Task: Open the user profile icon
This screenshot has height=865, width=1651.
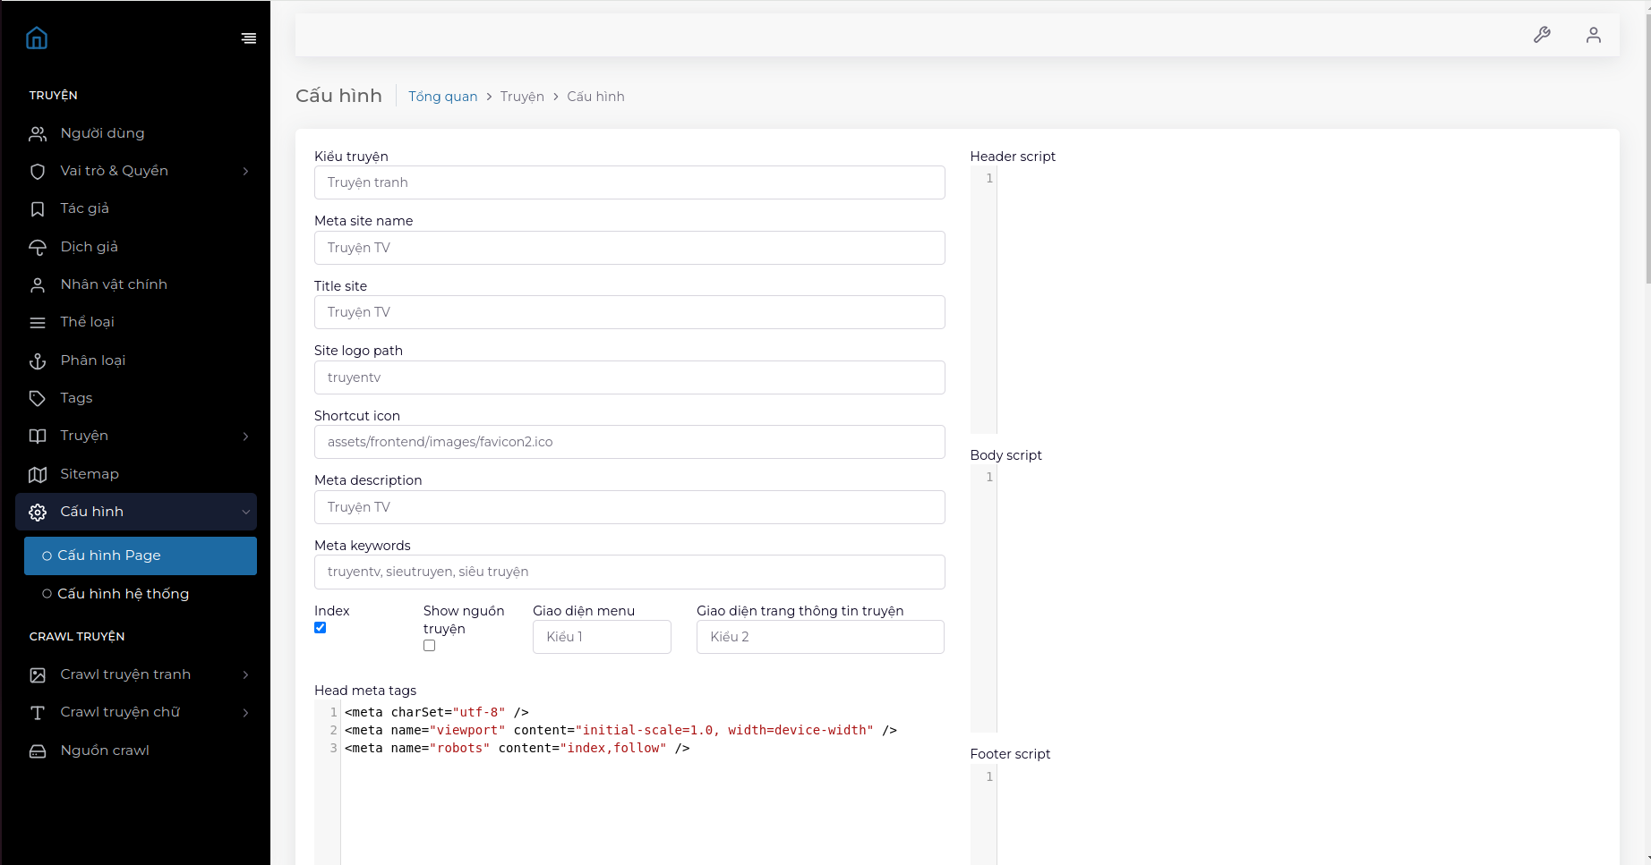Action: pos(1594,35)
